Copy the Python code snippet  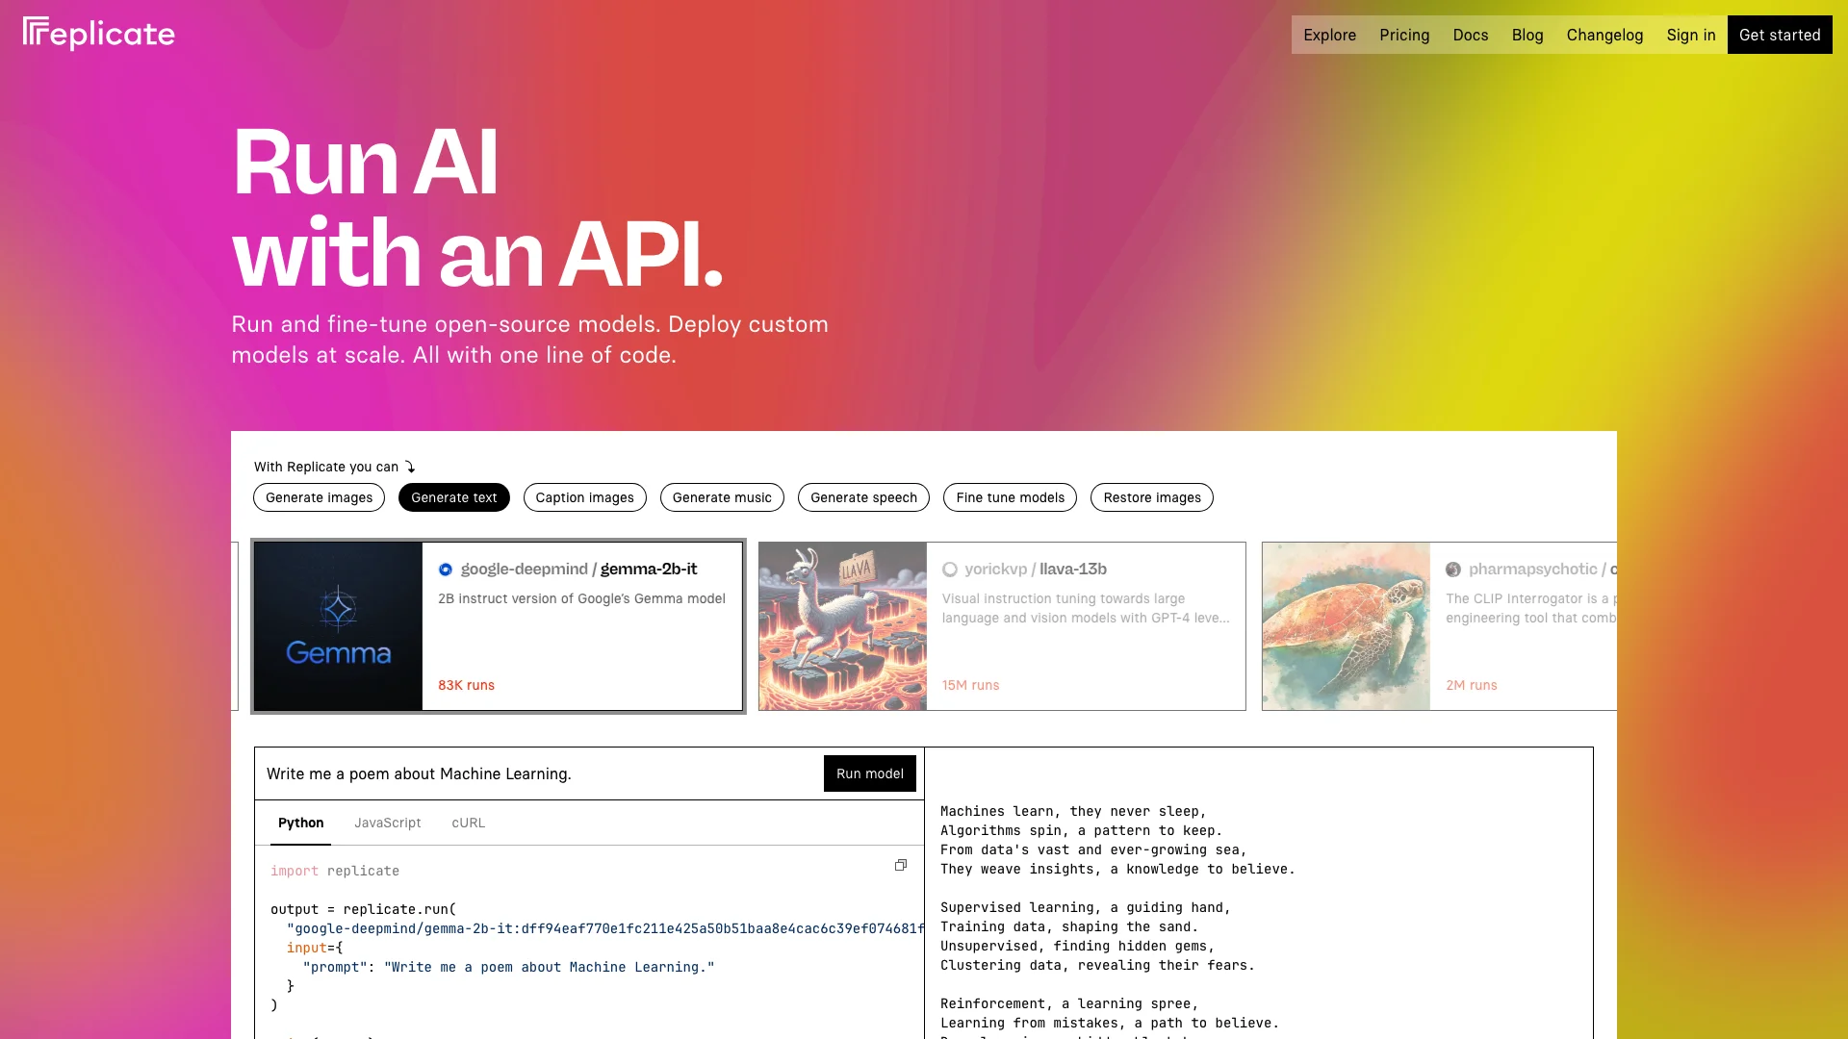pos(901,865)
